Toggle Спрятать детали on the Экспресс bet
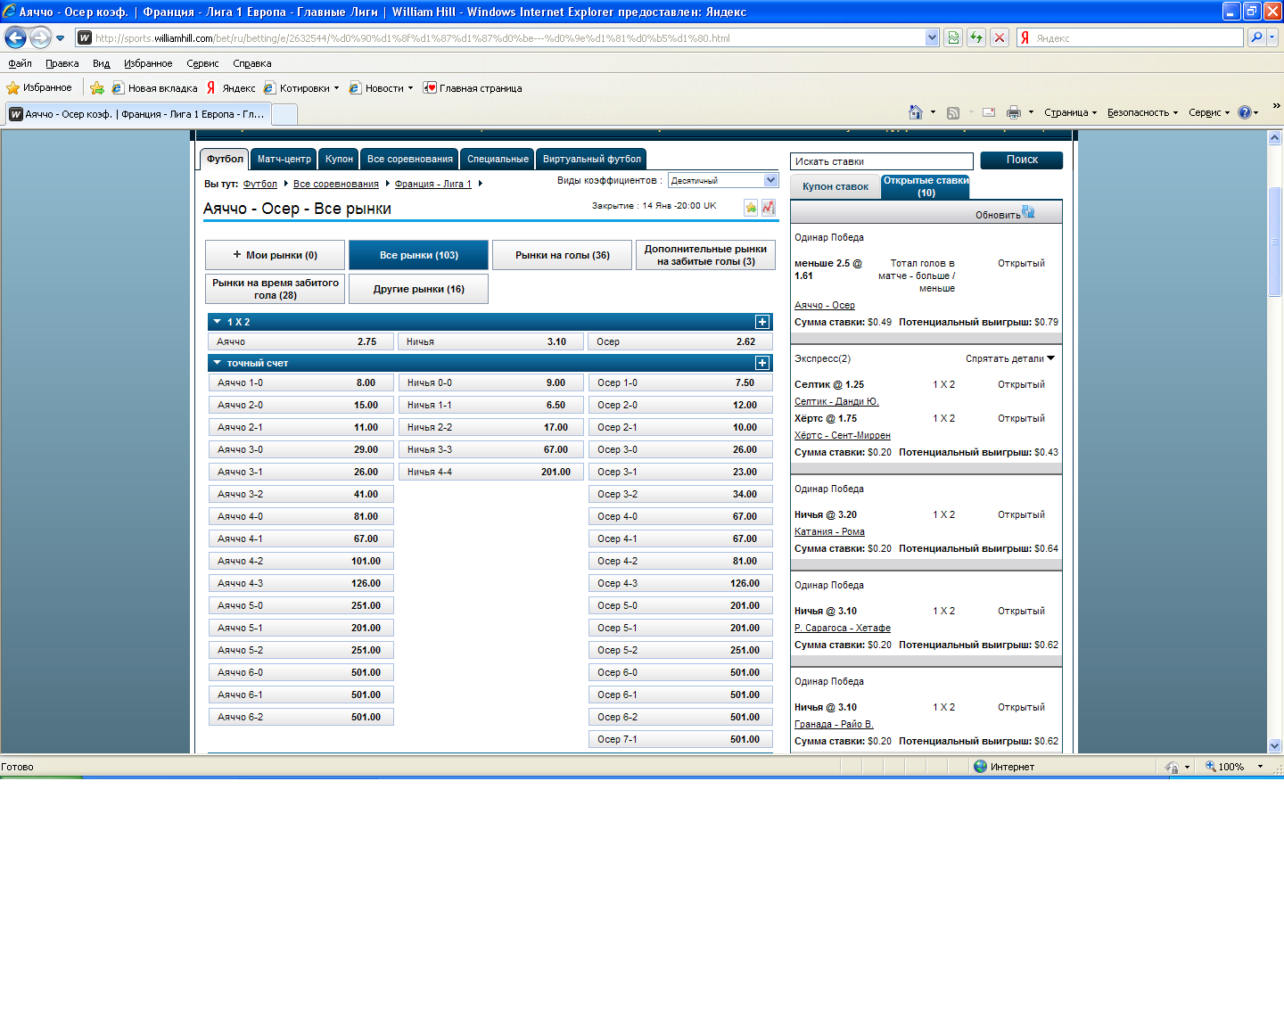 pos(1010,358)
